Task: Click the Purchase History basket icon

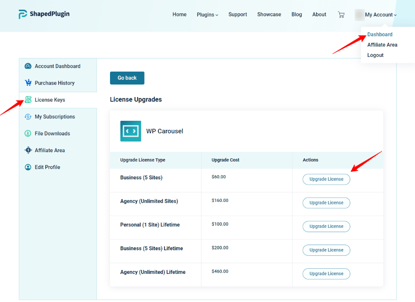Action: click(28, 83)
